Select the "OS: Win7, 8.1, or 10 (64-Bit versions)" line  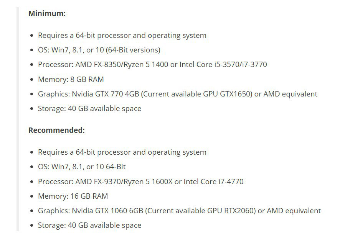[x=99, y=50]
